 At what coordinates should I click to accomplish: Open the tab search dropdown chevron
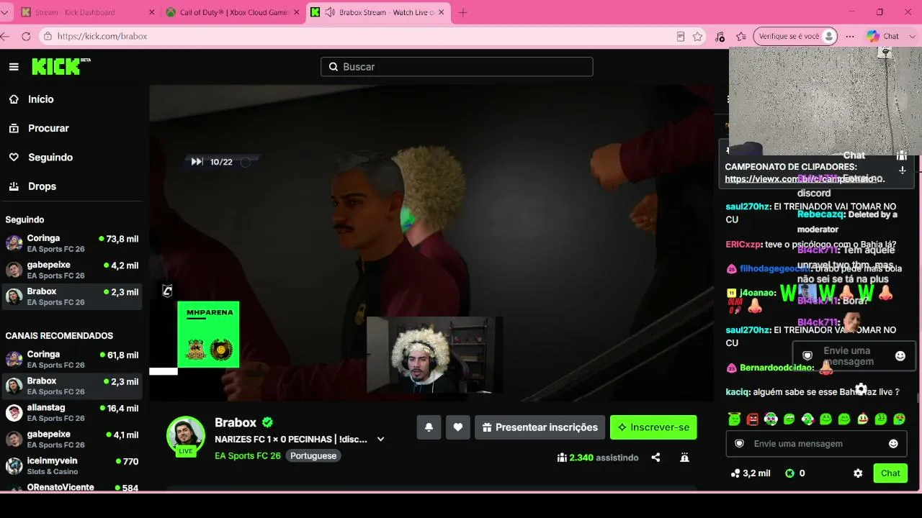click(6, 12)
